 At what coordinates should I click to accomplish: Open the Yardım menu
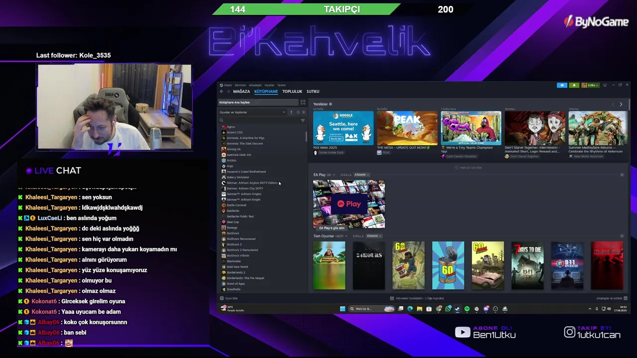click(282, 85)
